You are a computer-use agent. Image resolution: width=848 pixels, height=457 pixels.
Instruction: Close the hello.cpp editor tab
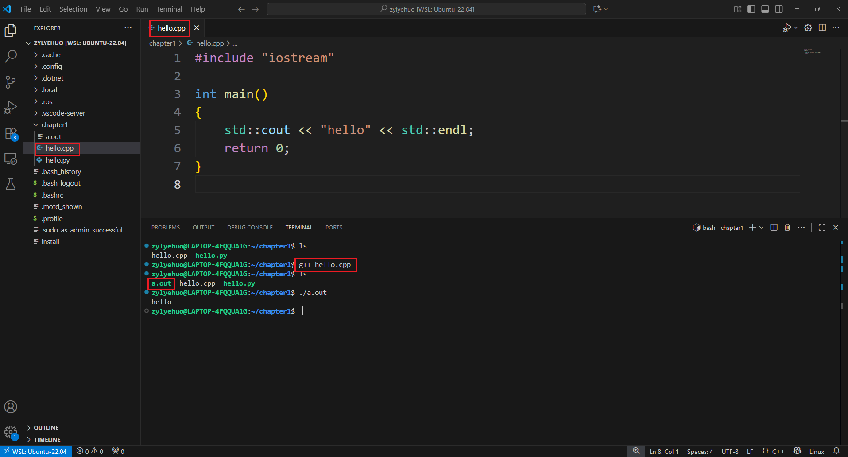pos(197,28)
